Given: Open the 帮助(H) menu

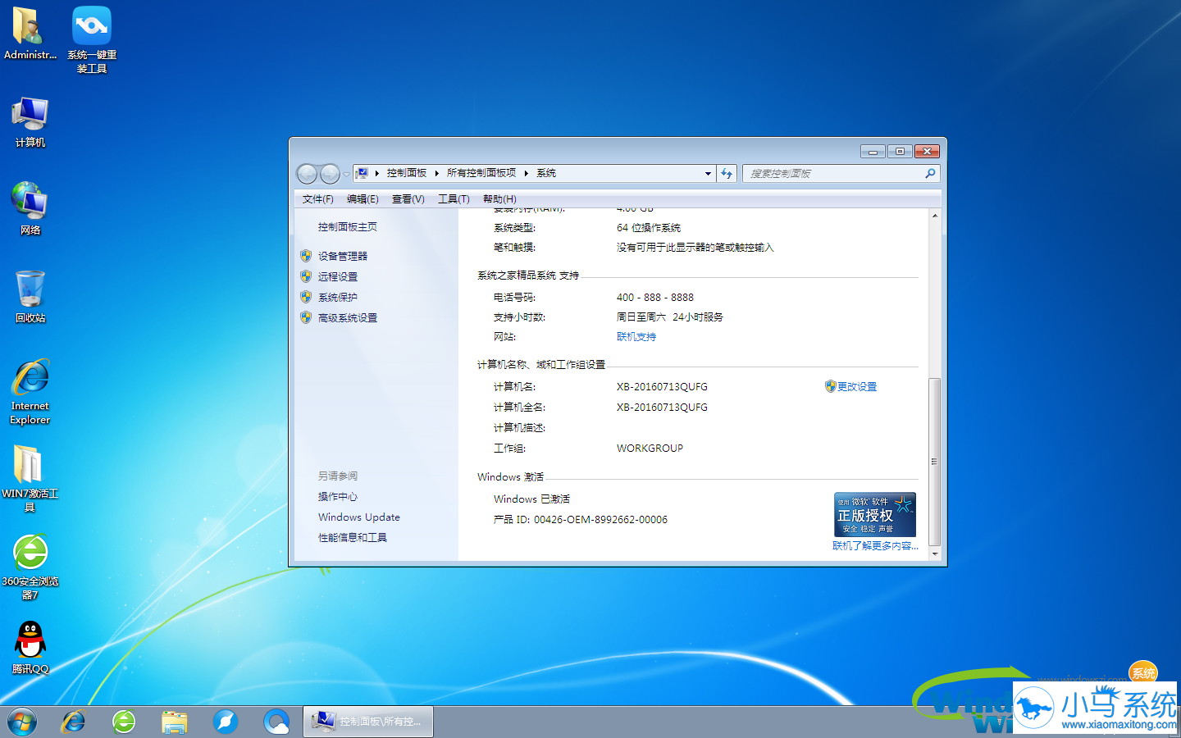Looking at the screenshot, I should 499,199.
